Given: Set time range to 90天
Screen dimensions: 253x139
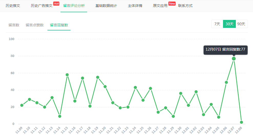Looking at the screenshot, I should [241, 24].
